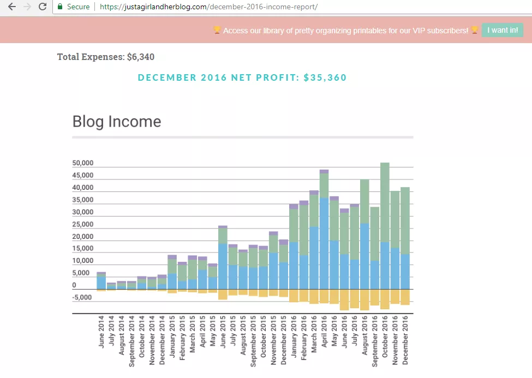The image size is (532, 378).
Task: Click the "DECEMBER 2016 NET PROFIT: $35,360" heading
Action: click(x=242, y=77)
